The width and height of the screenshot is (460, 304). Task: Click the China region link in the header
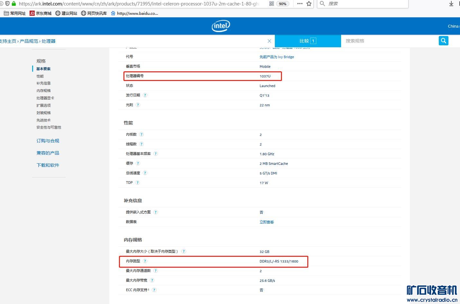click(x=454, y=26)
